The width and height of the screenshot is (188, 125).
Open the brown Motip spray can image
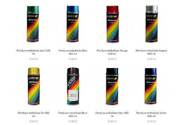73,86
